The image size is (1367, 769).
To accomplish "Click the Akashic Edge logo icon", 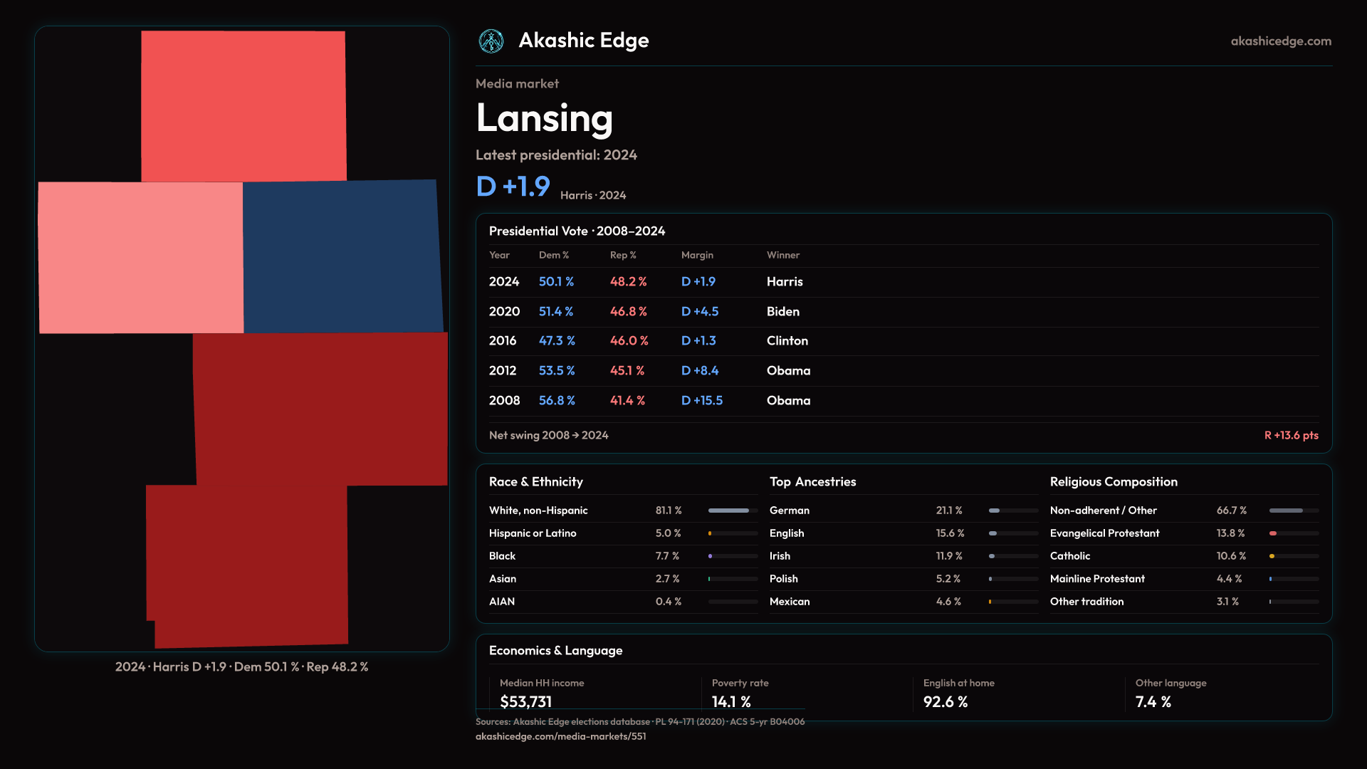I will coord(491,41).
